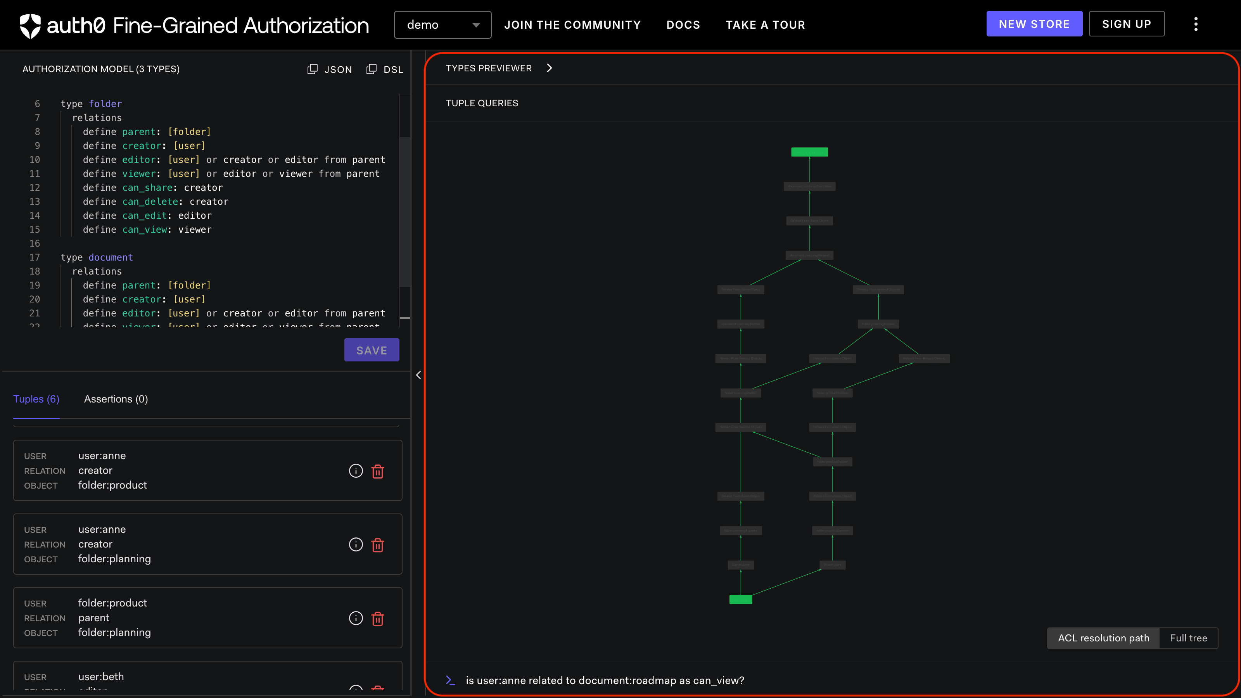
Task: Click the 'folder:product' object in first tuple
Action: [112, 485]
